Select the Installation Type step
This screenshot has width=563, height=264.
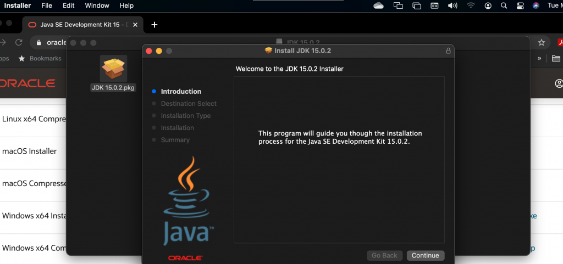pyautogui.click(x=186, y=116)
